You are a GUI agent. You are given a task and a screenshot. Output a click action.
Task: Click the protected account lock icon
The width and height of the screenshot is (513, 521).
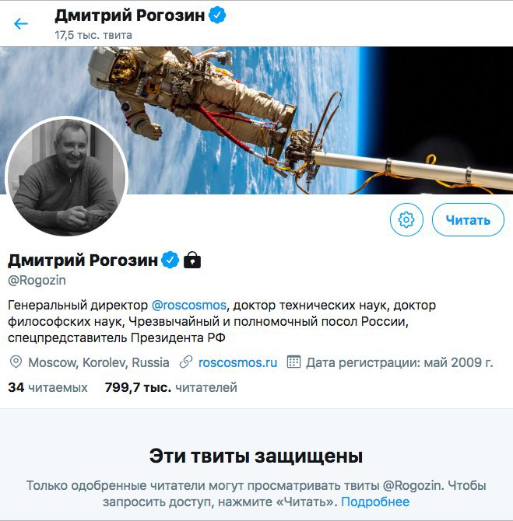click(x=192, y=260)
